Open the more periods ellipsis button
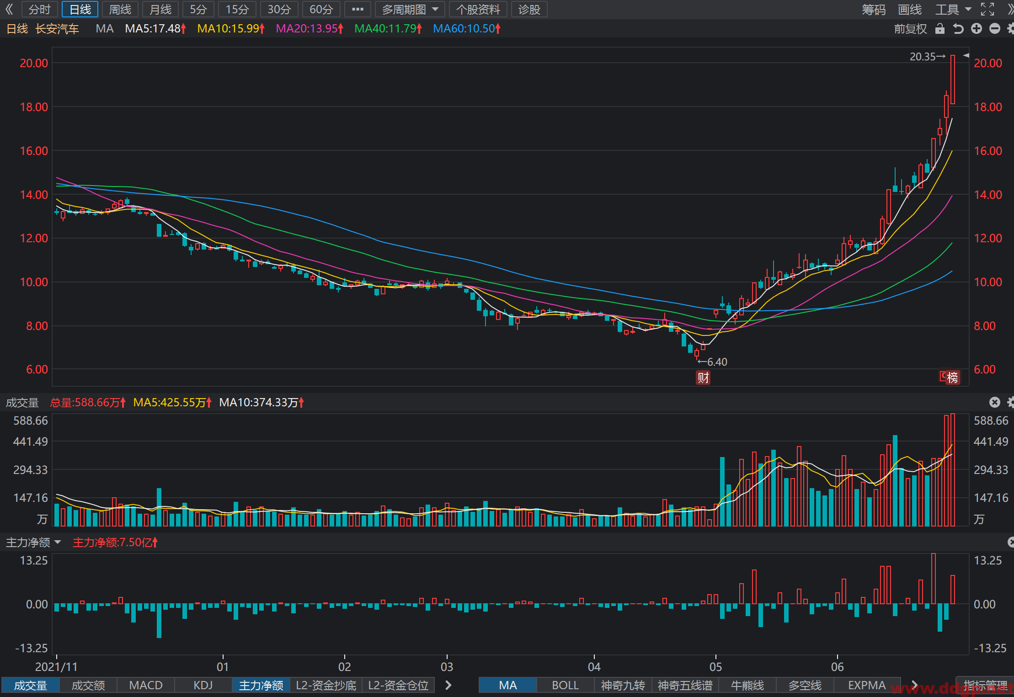This screenshot has width=1014, height=697. (x=358, y=9)
